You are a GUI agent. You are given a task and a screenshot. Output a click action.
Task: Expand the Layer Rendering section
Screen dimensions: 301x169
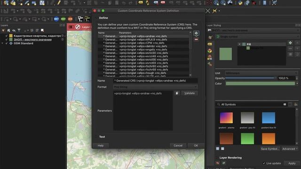click(217, 158)
